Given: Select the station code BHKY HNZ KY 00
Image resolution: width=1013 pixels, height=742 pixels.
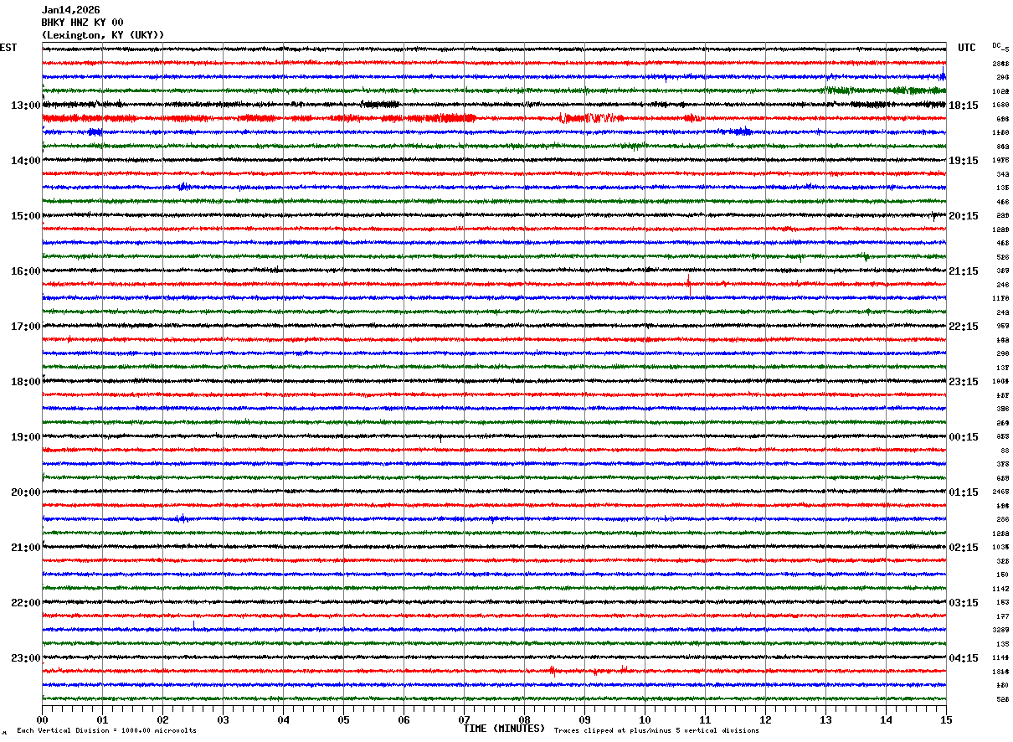Looking at the screenshot, I should (82, 23).
